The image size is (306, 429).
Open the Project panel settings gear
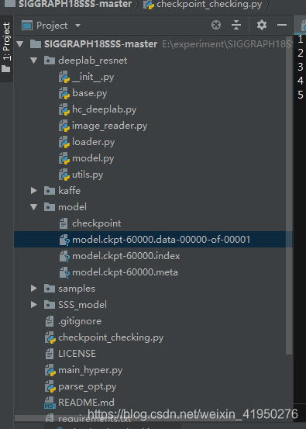pyautogui.click(x=262, y=25)
